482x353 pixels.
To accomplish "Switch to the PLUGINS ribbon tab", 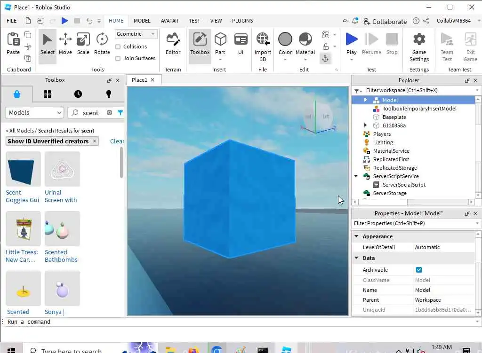I will coord(242,21).
